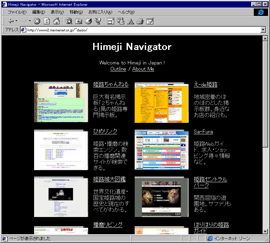This screenshot has width=270, height=243.
Task: Print the page with the printer icon
Action: 140,21
